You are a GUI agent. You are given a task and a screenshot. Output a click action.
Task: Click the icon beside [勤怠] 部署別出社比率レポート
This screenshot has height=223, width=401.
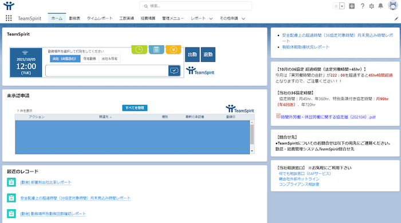coord(11,182)
